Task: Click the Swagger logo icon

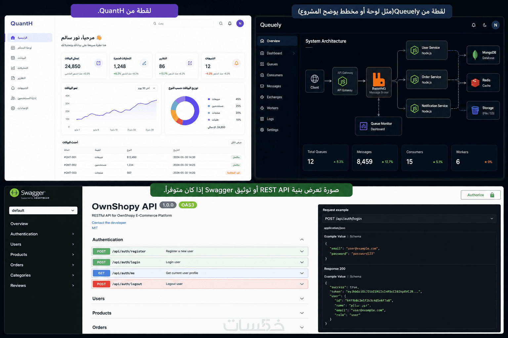Action: point(15,193)
